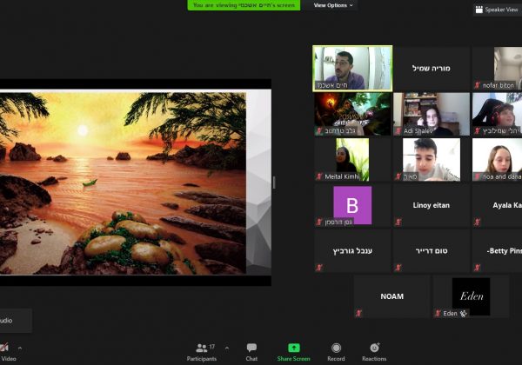Select the Betty participant tile
This screenshot has height=365, width=522.
click(x=497, y=251)
